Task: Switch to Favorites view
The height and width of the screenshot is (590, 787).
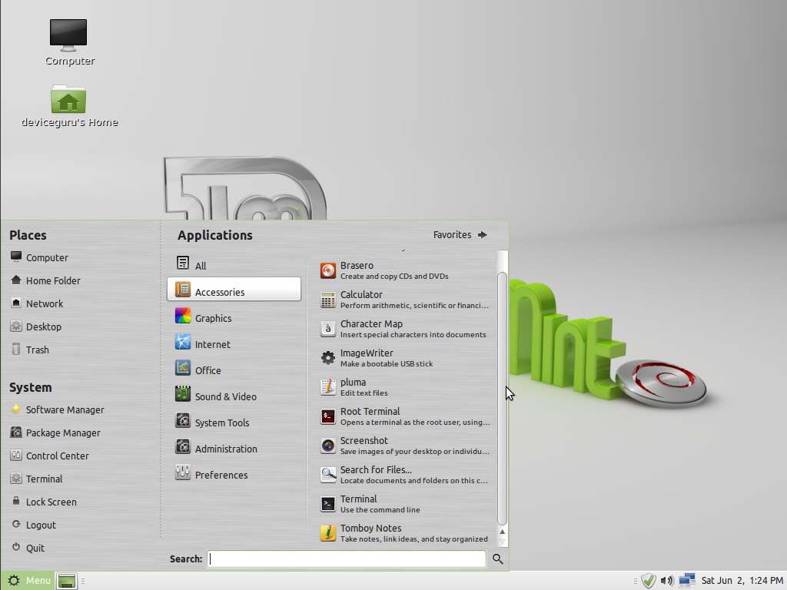Action: click(460, 235)
